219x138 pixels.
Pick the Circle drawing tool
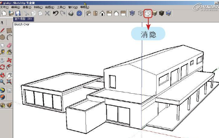(x=2, y=38)
